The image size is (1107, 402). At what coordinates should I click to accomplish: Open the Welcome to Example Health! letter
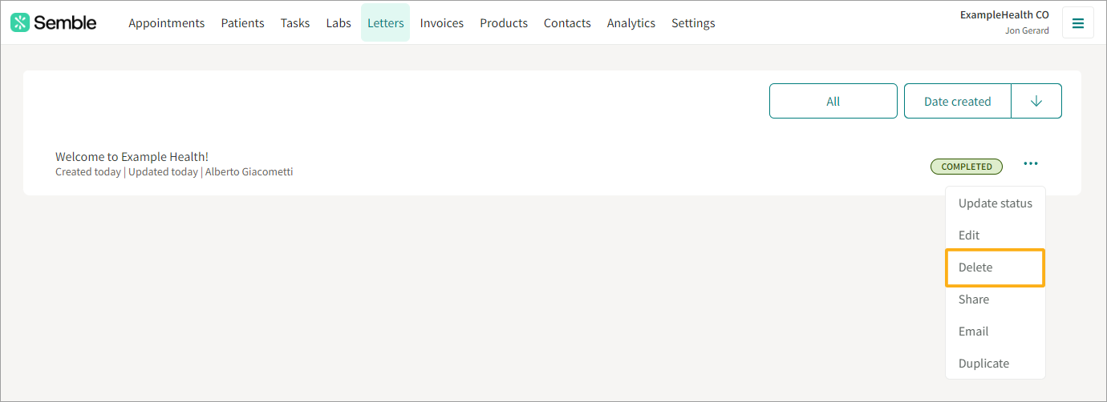tap(132, 157)
